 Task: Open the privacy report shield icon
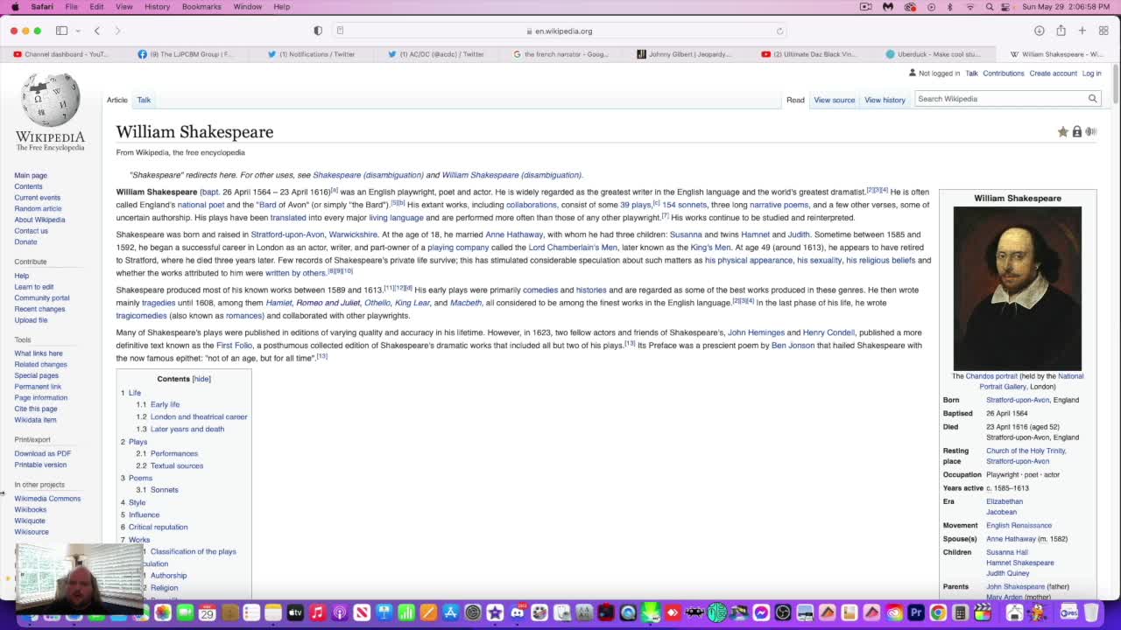(318, 31)
